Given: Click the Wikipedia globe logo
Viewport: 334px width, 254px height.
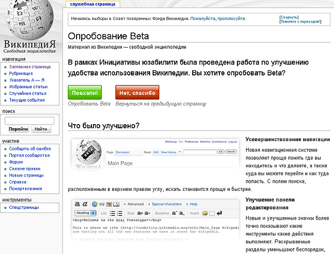Looking at the screenshot, I should click(31, 19).
